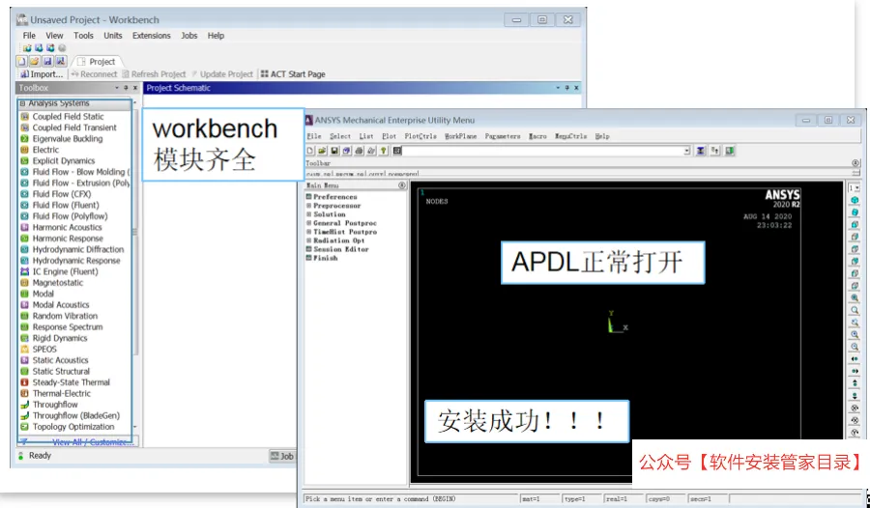Click Save database icon in APDL toolbar

[x=334, y=151]
